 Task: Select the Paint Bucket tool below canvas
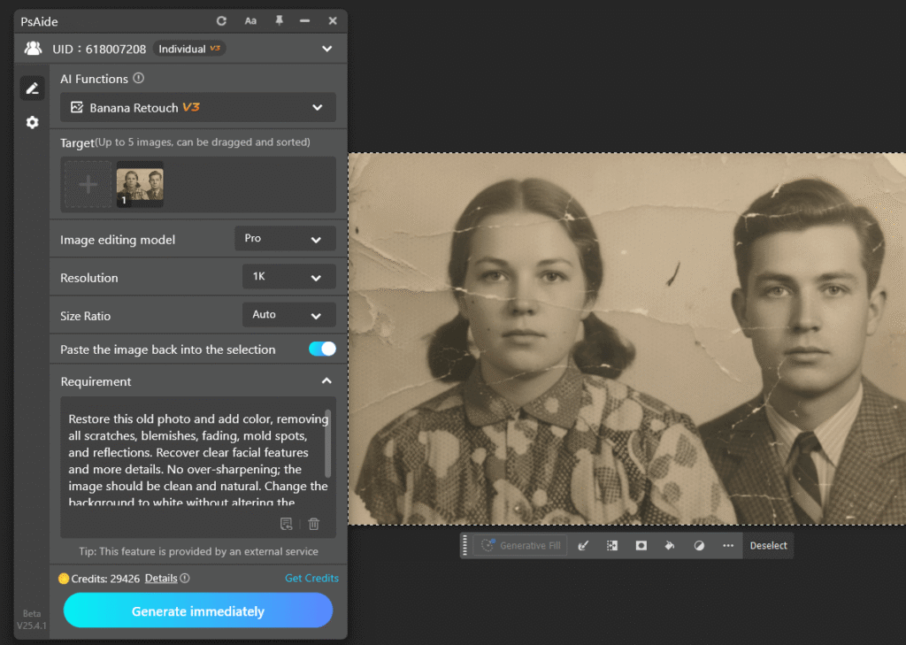tap(670, 545)
